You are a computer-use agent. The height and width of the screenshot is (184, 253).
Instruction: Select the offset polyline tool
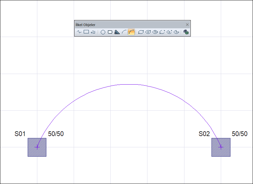point(93,32)
